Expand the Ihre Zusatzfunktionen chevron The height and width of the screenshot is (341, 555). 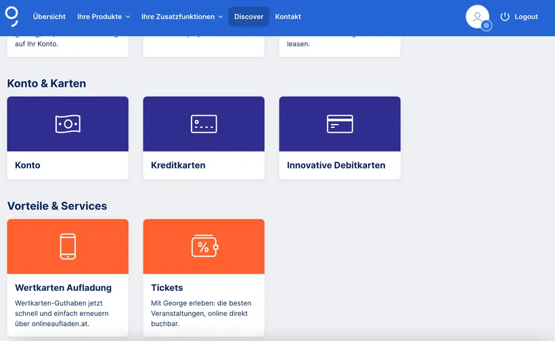pyautogui.click(x=221, y=17)
